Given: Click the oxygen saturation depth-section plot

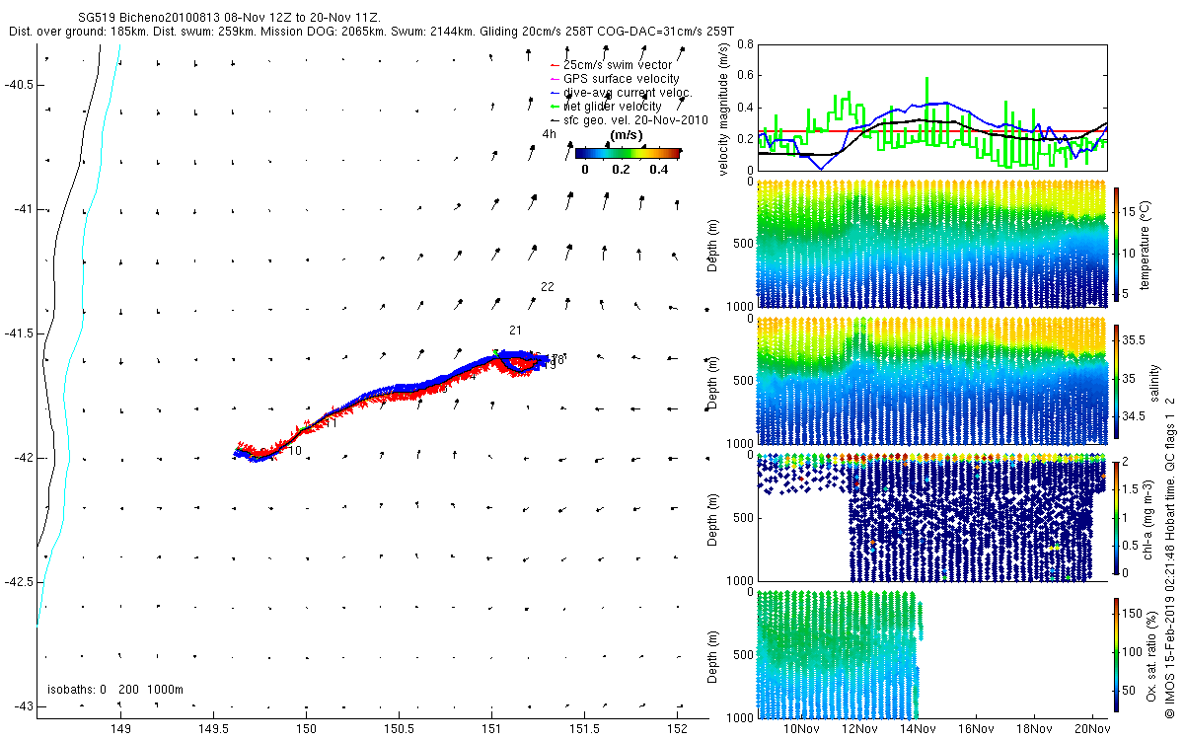Looking at the screenshot, I should click(839, 653).
